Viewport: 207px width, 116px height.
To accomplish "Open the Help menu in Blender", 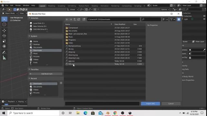I will click(x=33, y=5).
